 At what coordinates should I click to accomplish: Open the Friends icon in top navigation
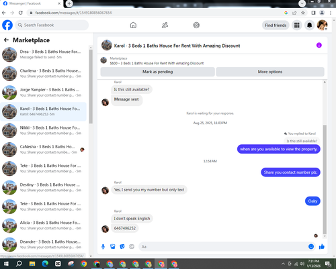pos(165,25)
